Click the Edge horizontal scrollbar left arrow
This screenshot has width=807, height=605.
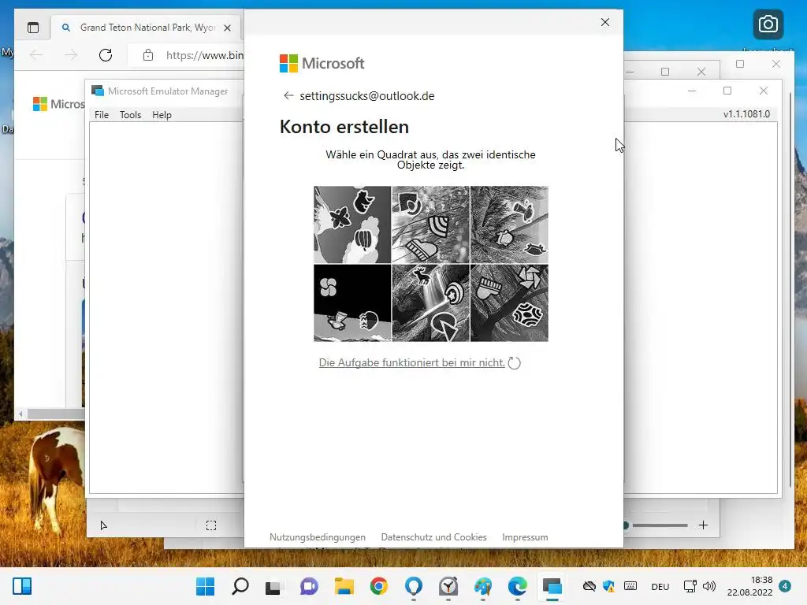(x=20, y=414)
